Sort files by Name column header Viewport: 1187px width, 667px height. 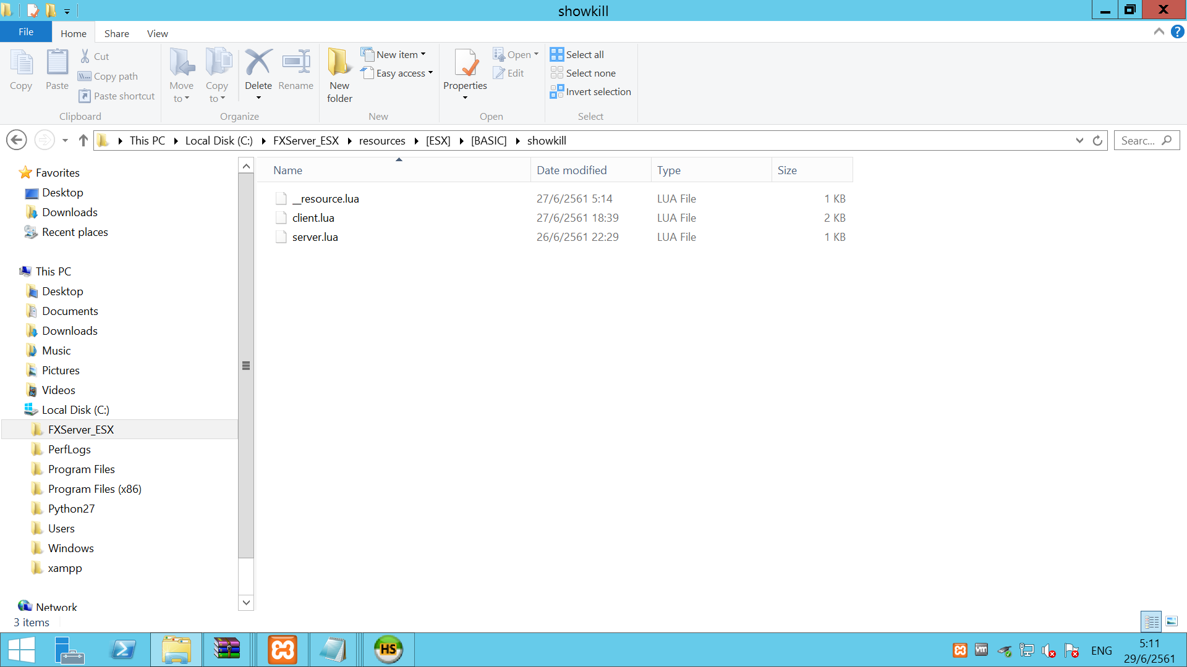(394, 170)
